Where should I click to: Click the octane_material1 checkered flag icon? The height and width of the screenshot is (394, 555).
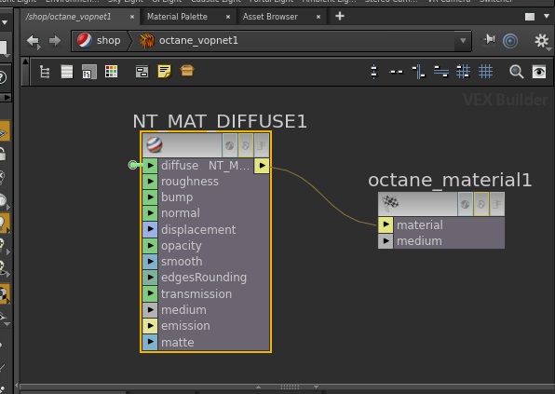pyautogui.click(x=390, y=203)
